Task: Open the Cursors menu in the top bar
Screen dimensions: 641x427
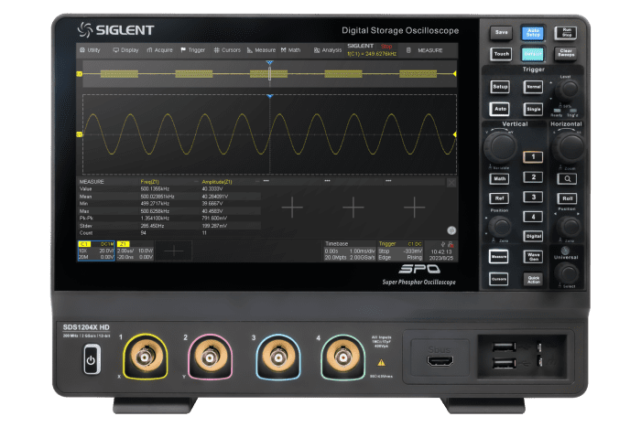Action: pos(226,50)
